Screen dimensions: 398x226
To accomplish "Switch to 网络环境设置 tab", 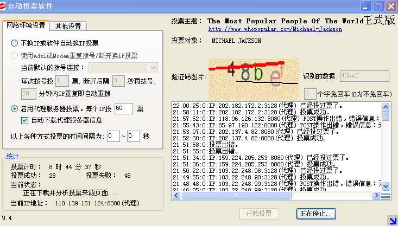I will (x=26, y=25).
